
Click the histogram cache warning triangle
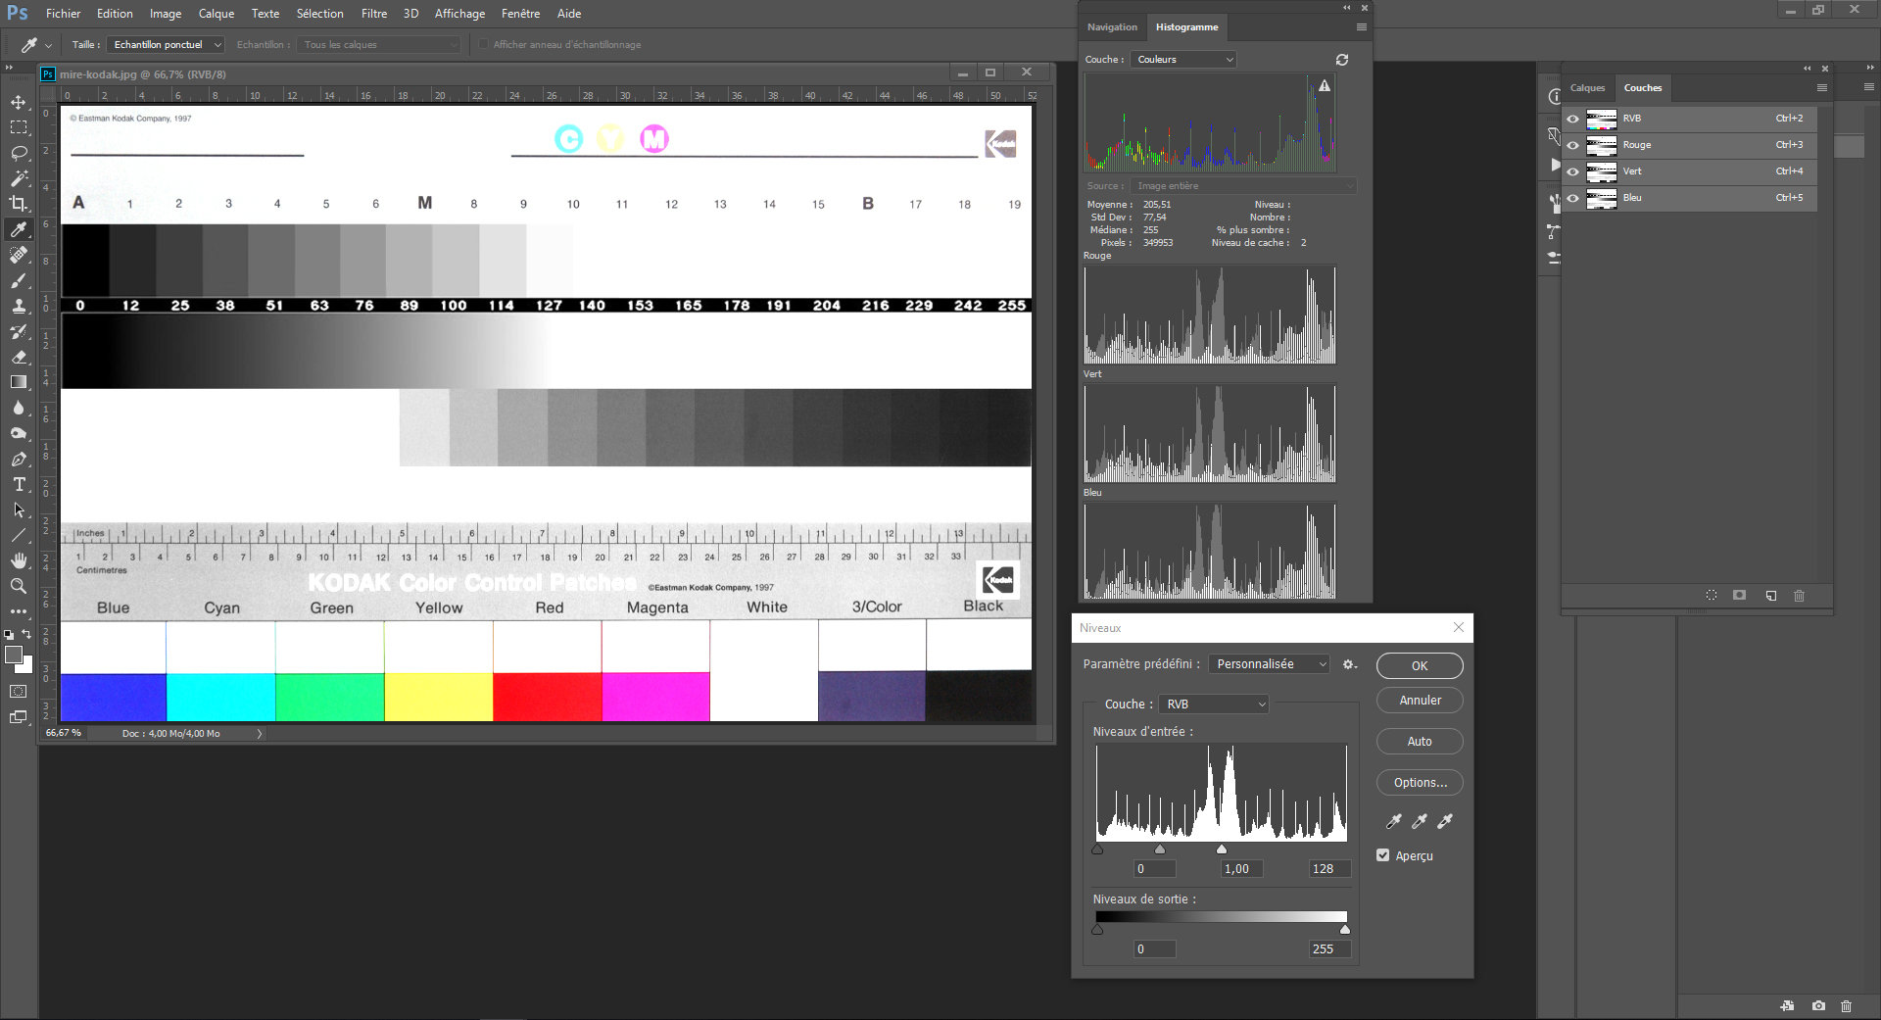pyautogui.click(x=1325, y=86)
